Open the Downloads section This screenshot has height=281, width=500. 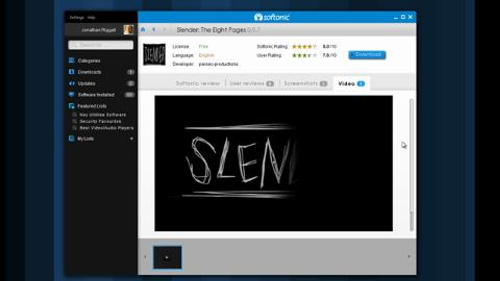[x=89, y=72]
